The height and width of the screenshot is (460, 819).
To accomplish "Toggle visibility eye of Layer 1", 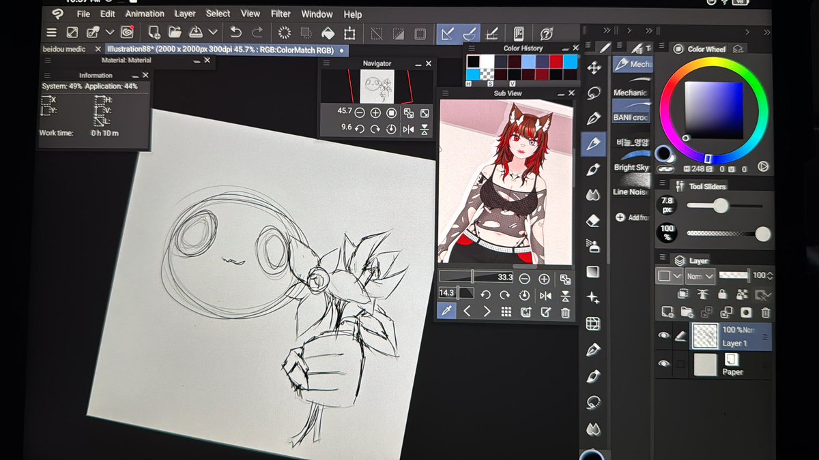I will (663, 335).
